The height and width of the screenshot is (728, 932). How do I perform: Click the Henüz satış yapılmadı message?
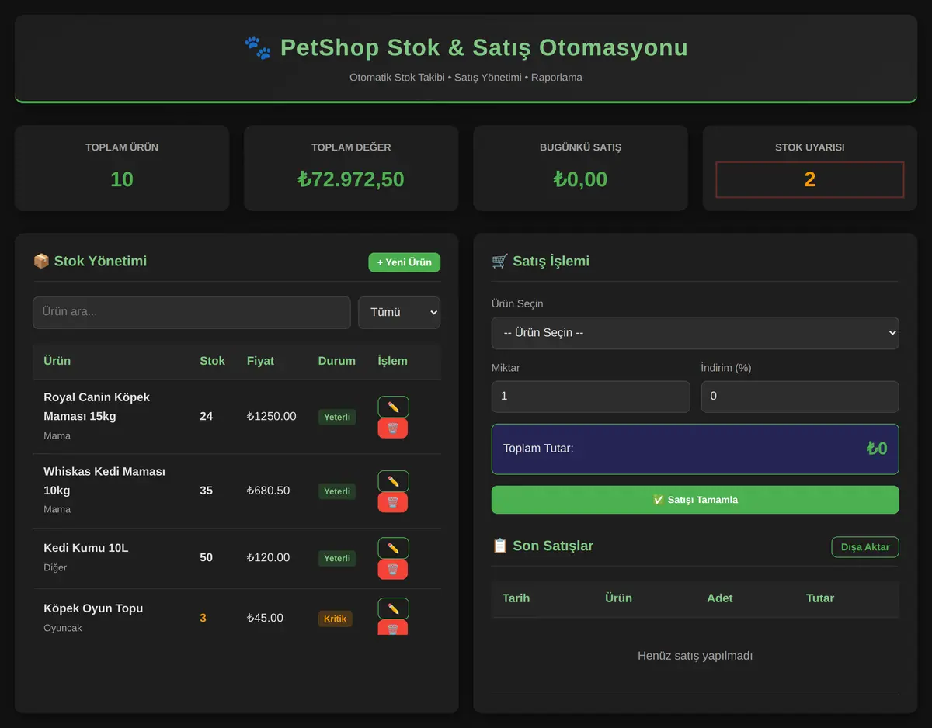pos(695,656)
